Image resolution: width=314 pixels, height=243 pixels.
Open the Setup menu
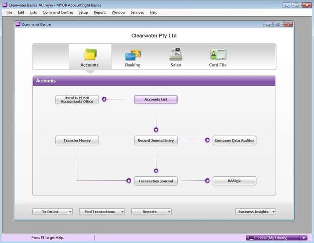pyautogui.click(x=83, y=12)
